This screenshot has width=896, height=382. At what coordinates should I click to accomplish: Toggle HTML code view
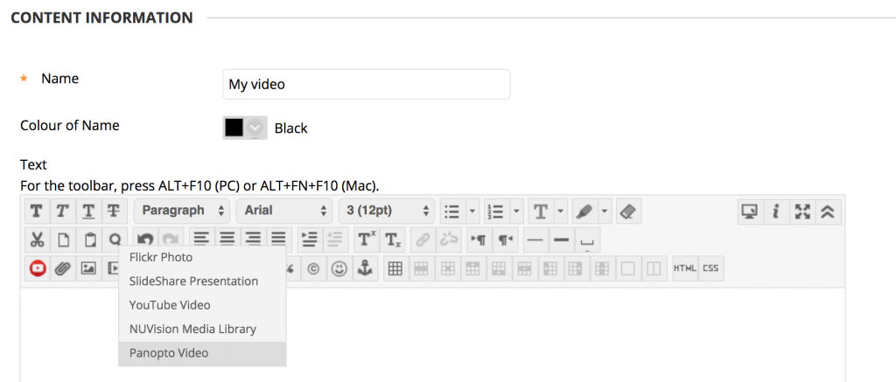[684, 269]
